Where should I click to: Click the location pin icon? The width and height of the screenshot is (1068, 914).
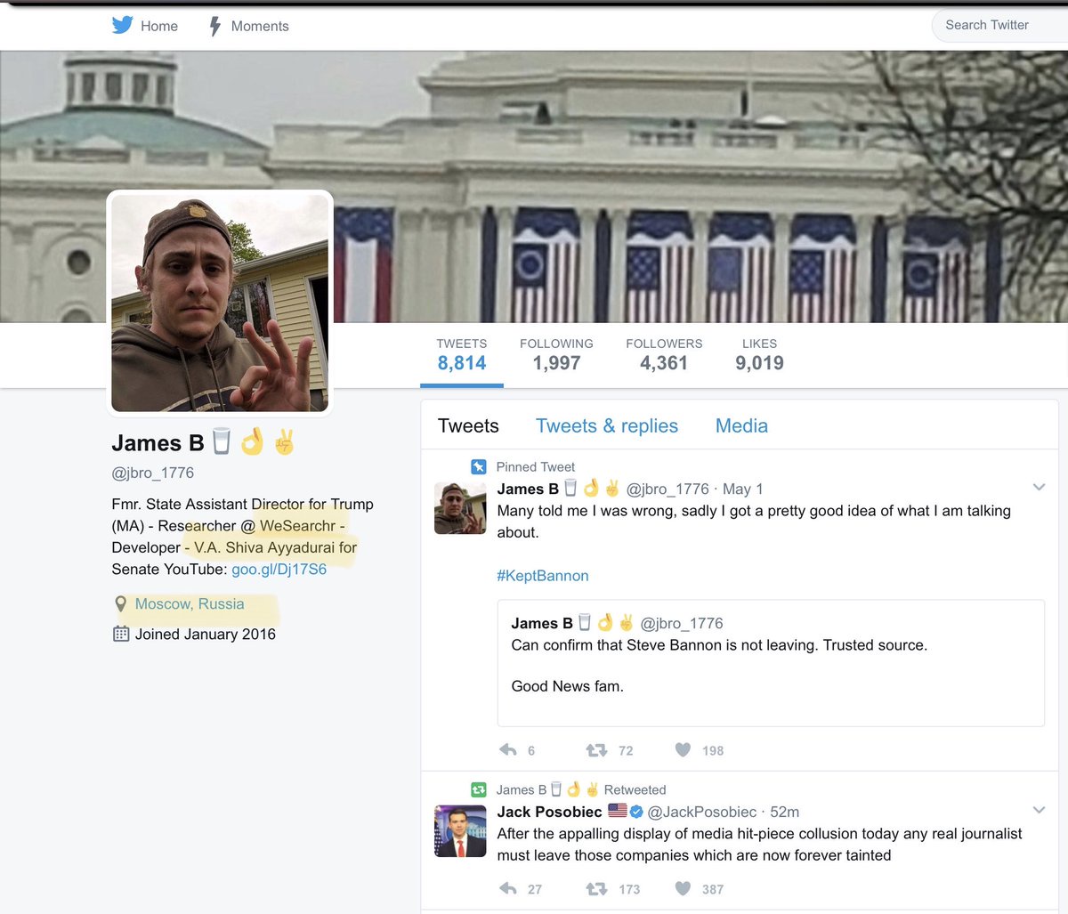(121, 604)
